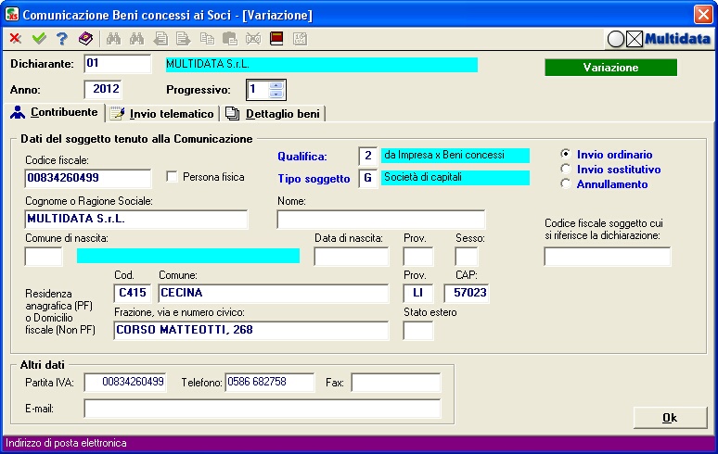Screen dimensions: 718x454
Task: Open help with the blue question mark
Action: pyautogui.click(x=62, y=39)
